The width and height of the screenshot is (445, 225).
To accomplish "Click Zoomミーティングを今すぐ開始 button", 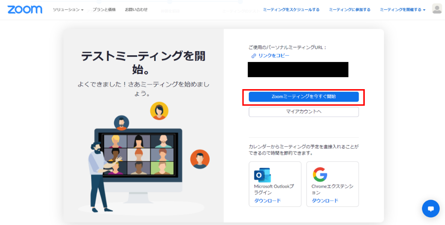I will coord(304,97).
